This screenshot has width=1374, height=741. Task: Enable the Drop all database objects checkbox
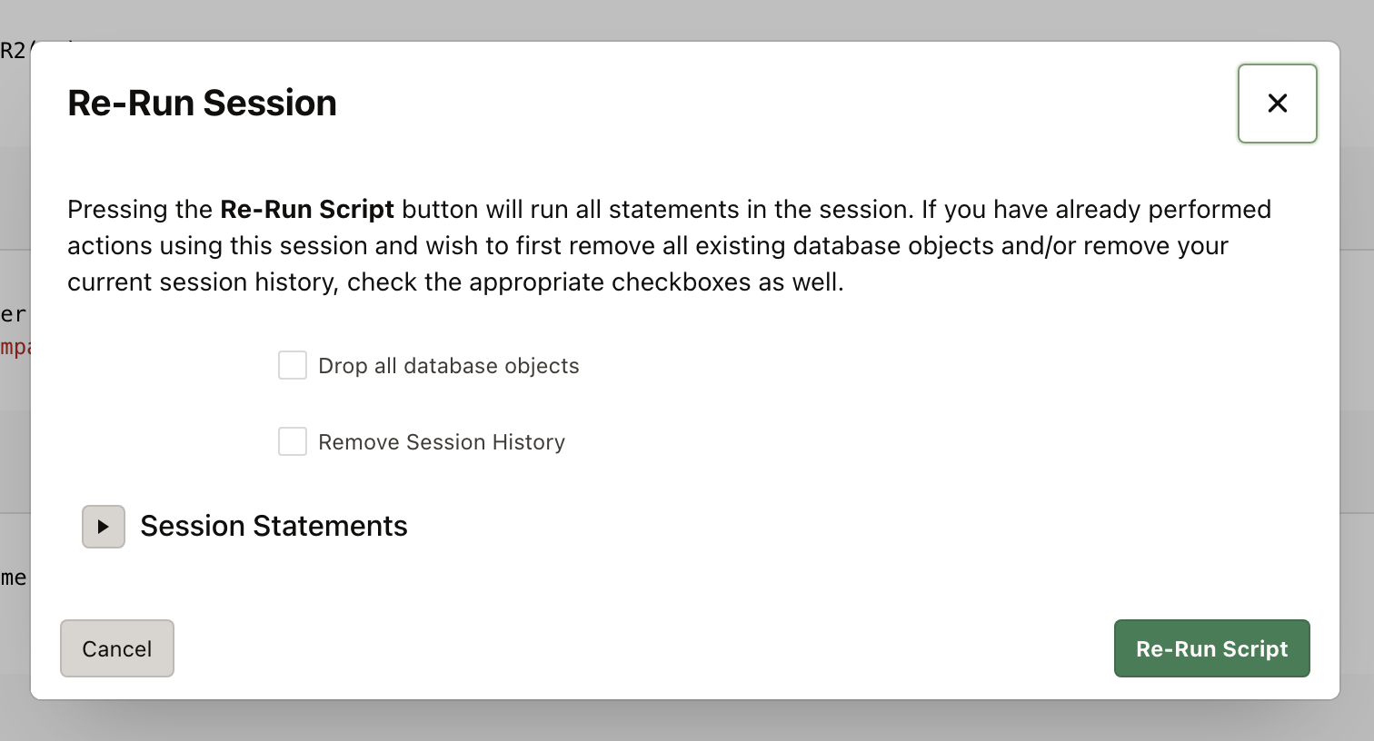click(x=293, y=366)
